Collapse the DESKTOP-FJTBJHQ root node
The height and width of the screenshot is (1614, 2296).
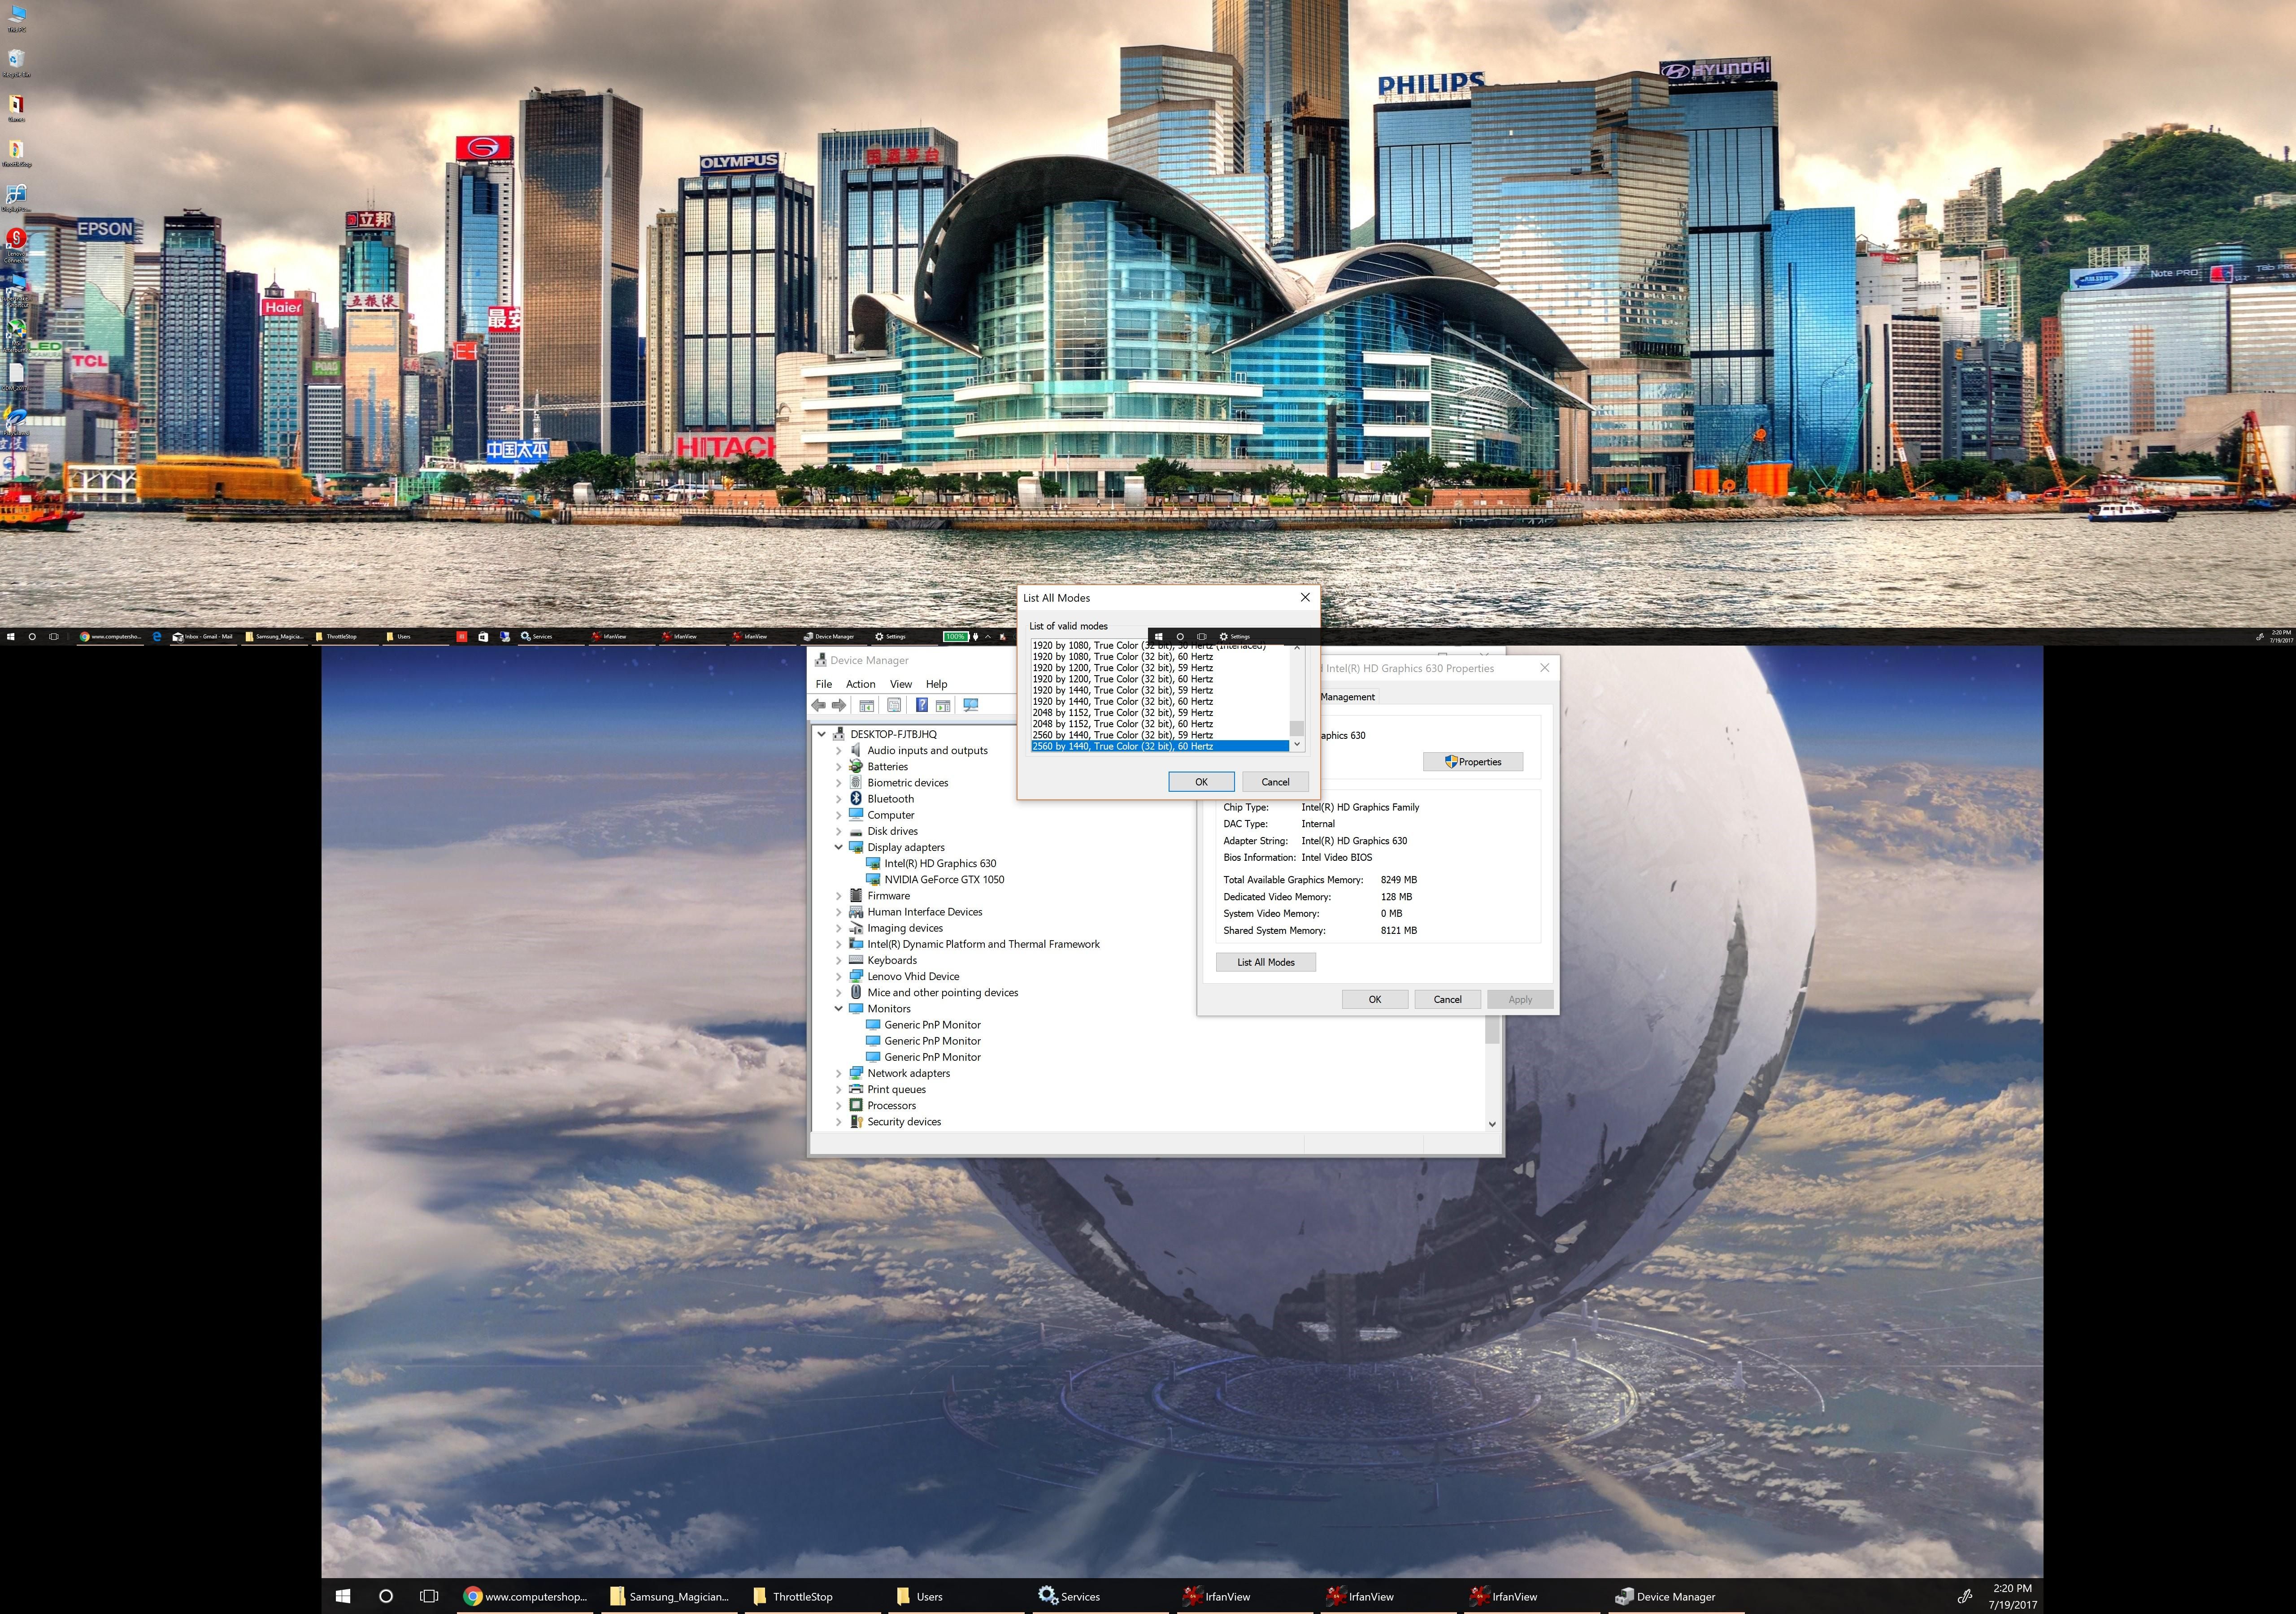click(x=822, y=734)
